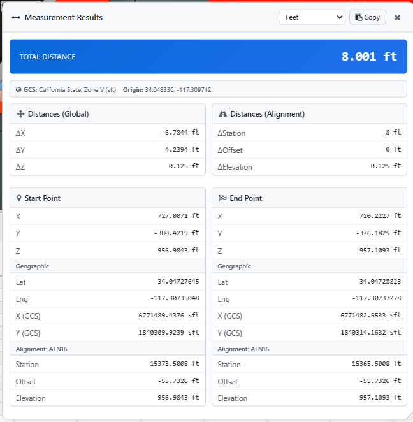This screenshot has width=413, height=422.
Task: Click the End Point Y (GCS) value
Action: pos(370,333)
